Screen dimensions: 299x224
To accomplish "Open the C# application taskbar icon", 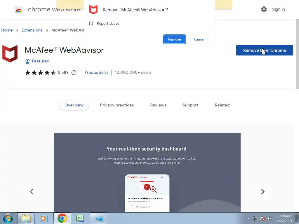I will [x=80, y=218].
